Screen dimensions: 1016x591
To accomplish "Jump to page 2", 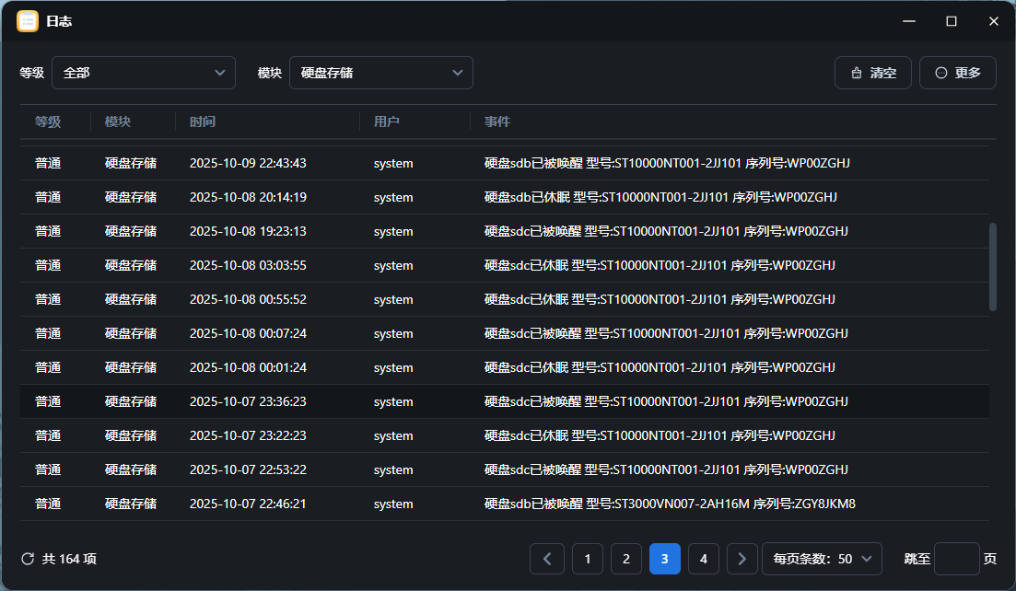I will pyautogui.click(x=626, y=559).
